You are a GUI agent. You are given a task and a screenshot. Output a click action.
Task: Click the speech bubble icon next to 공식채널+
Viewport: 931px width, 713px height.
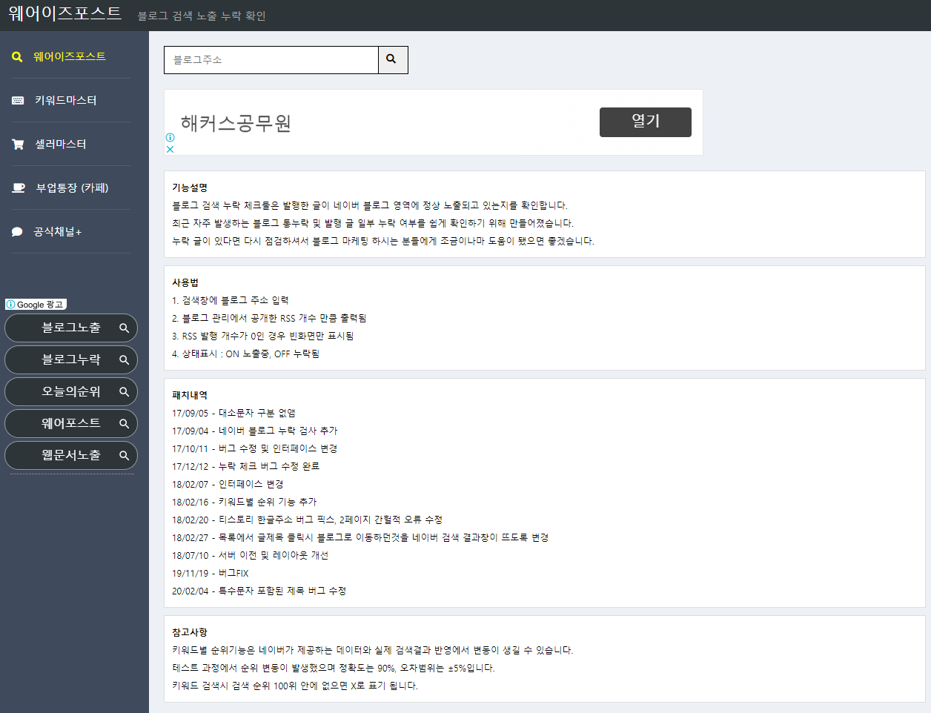point(17,232)
